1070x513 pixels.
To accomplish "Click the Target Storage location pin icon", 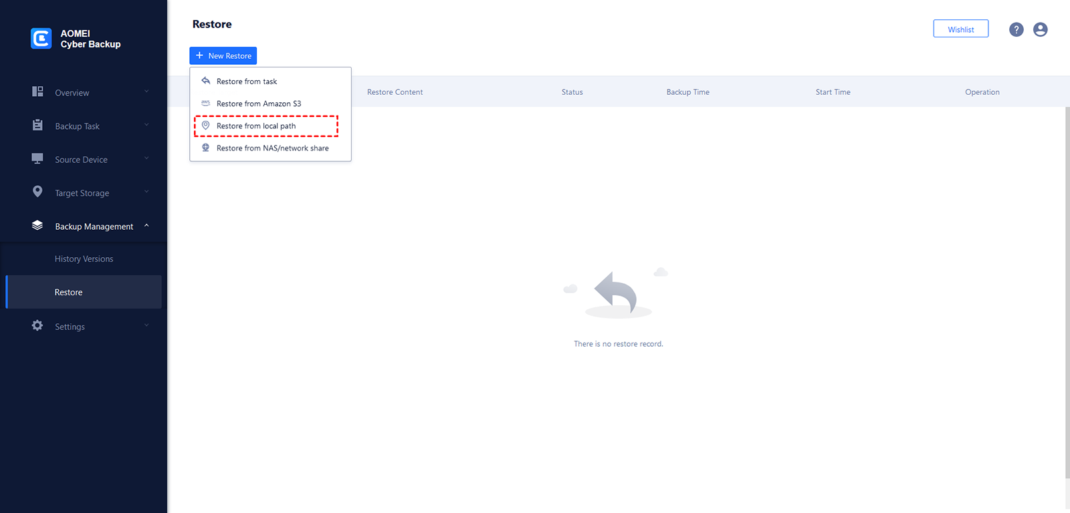I will [37, 192].
